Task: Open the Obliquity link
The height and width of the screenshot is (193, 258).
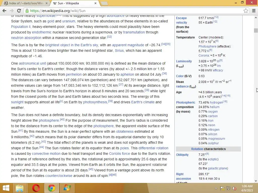Action: [x=182, y=155]
